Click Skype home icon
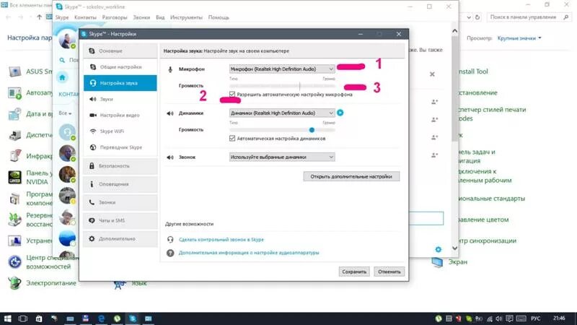The image size is (577, 325). coord(62,77)
